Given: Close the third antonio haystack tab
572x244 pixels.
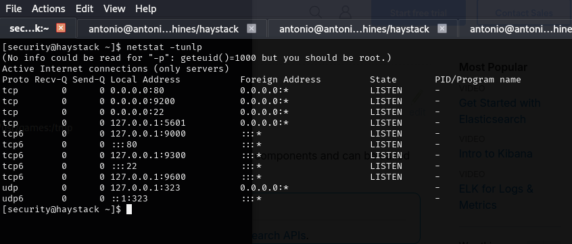Looking at the screenshot, I should [x=442, y=28].
